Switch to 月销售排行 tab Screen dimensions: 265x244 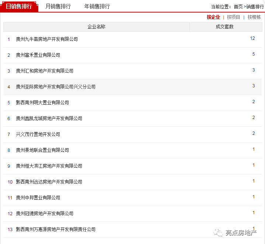pyautogui.click(x=58, y=6)
